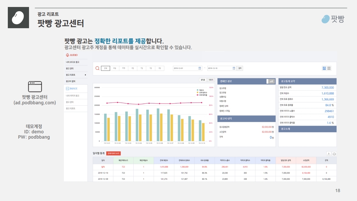Click the start date field 2019-12-01
The width and height of the screenshot is (357, 201).
pos(187,68)
